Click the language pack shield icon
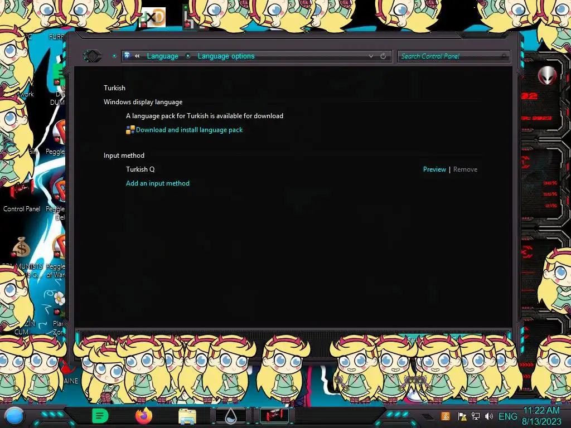This screenshot has height=428, width=571. click(130, 130)
